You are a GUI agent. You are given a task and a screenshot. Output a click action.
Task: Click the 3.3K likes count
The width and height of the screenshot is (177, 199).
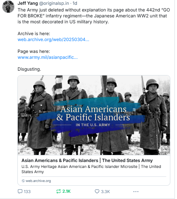[105, 192]
